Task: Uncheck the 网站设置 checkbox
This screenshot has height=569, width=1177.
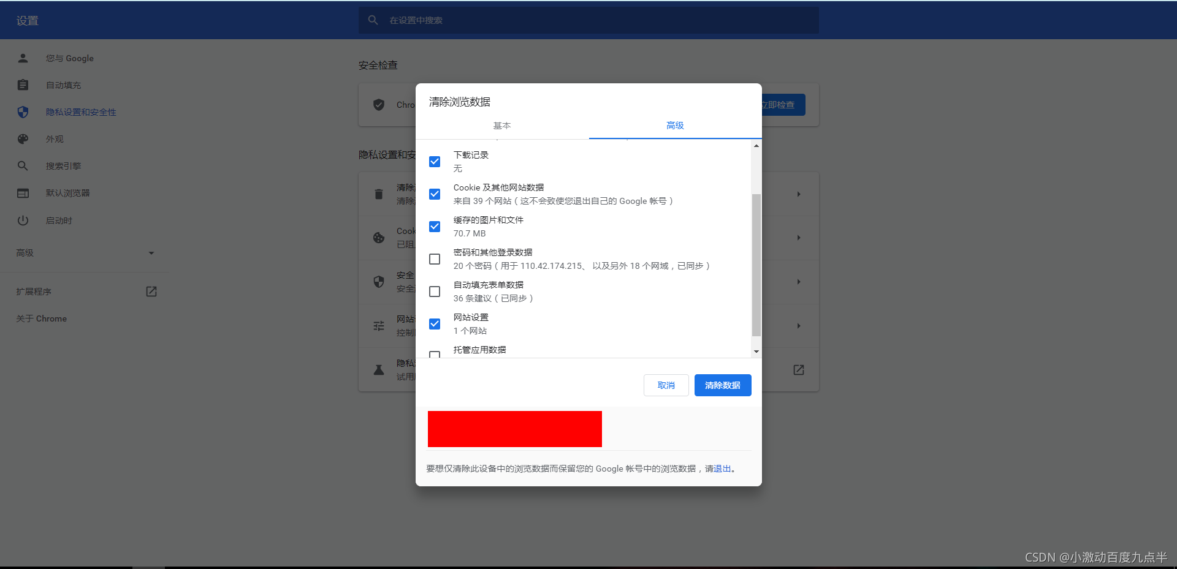Action: (x=435, y=324)
